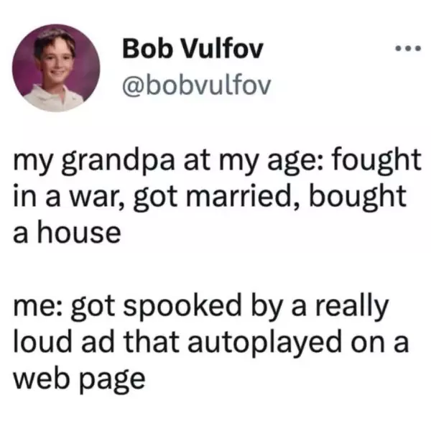Click the word 'fought' in the tweet
Viewport: 431px width, 431px height.
point(376,161)
